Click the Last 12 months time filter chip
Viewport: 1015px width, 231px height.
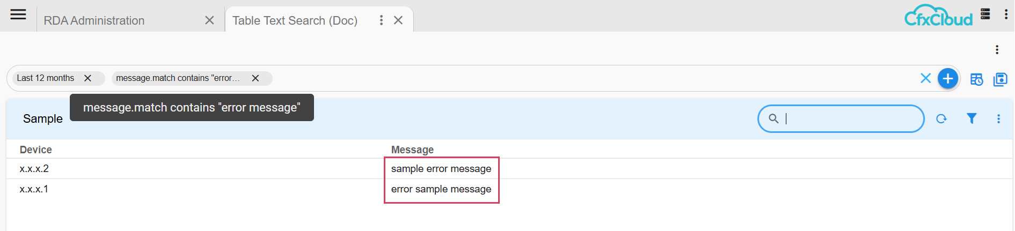click(46, 78)
